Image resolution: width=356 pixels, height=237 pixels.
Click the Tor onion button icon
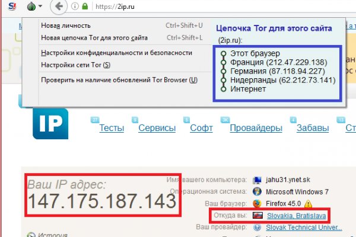click(31, 7)
